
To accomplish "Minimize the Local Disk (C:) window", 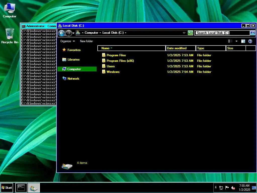I will click(x=243, y=26).
